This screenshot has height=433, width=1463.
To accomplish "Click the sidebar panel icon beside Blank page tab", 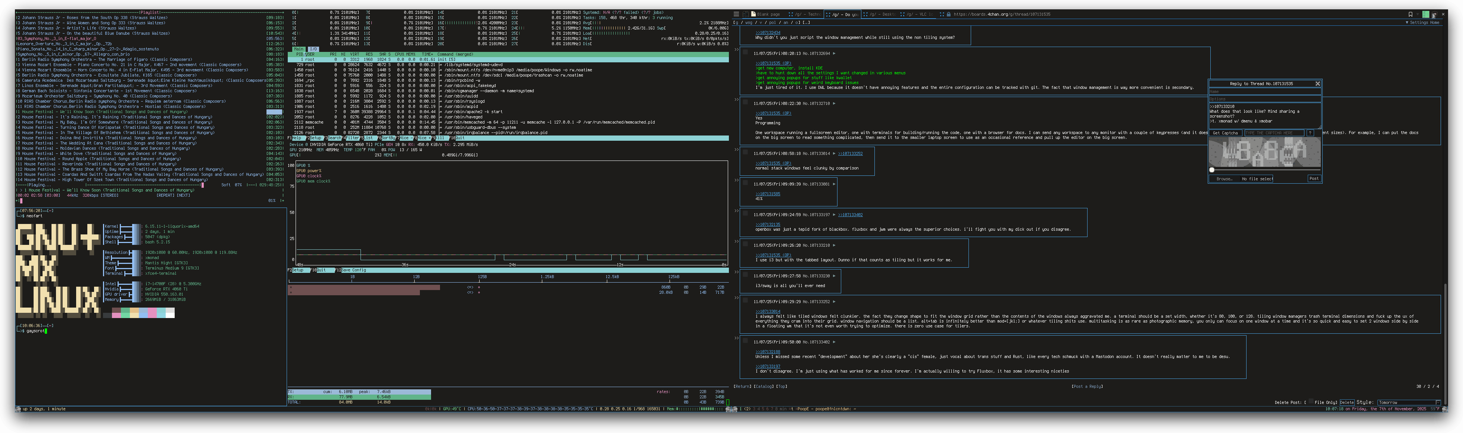I will click(x=746, y=14).
